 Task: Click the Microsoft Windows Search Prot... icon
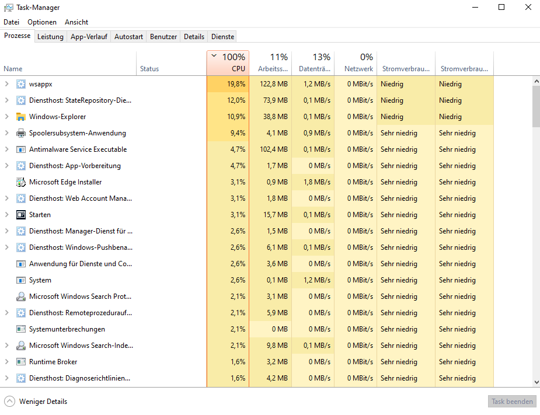(21, 297)
